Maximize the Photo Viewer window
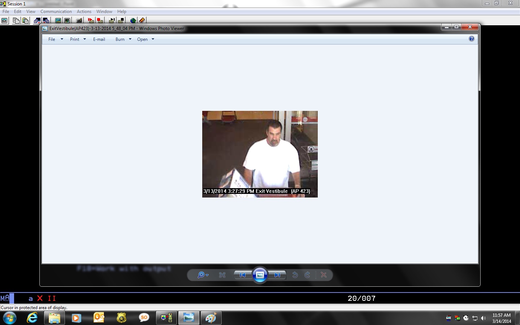This screenshot has height=325, width=520. pos(456,27)
